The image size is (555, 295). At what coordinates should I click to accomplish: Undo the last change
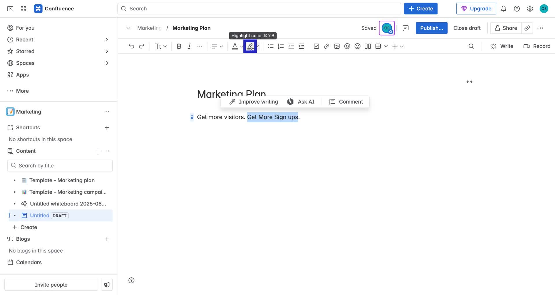click(132, 46)
